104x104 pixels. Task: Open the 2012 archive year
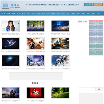click(x=96, y=52)
